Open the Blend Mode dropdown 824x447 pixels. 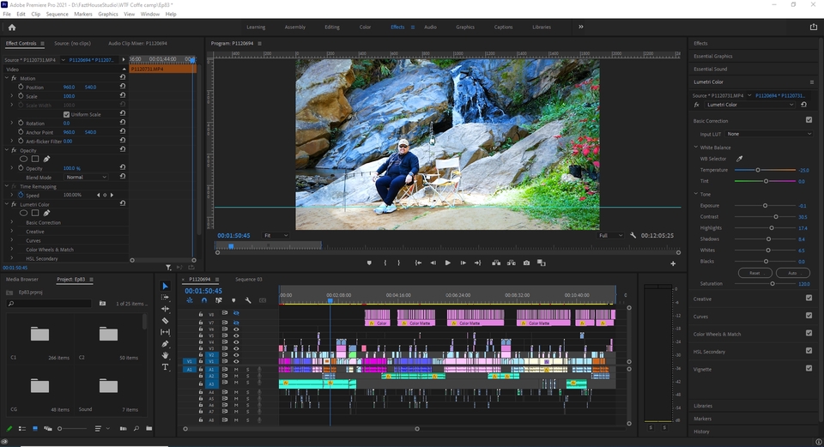86,177
